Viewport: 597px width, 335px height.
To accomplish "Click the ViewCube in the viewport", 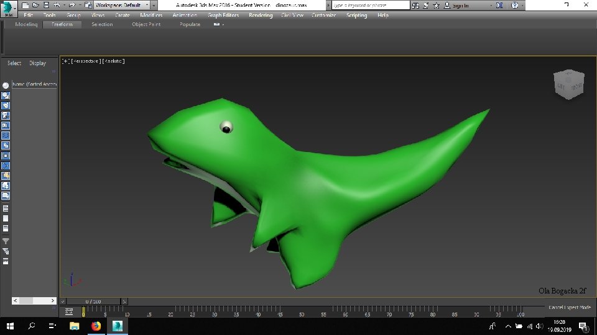I will (568, 83).
